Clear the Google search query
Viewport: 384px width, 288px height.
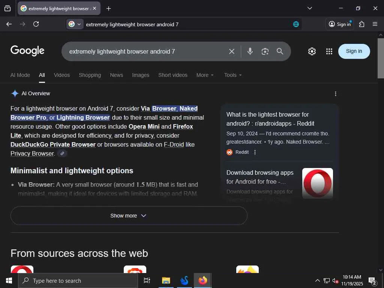[x=231, y=51]
